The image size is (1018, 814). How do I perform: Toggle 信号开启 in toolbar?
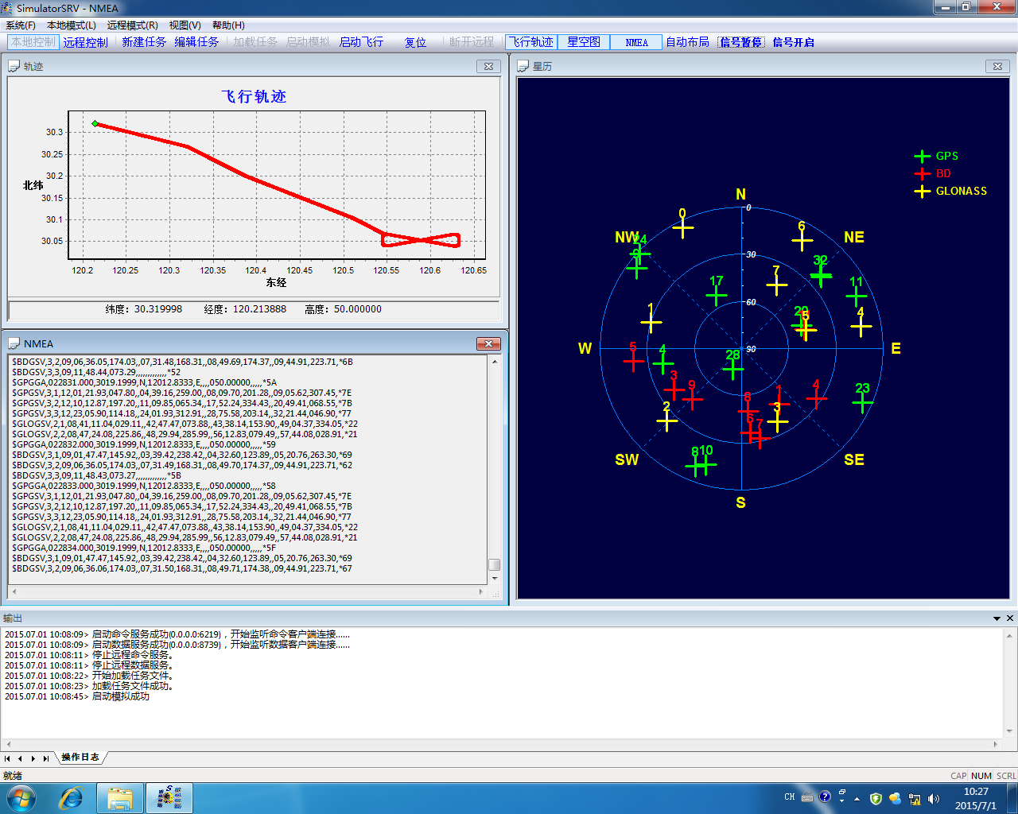point(794,42)
